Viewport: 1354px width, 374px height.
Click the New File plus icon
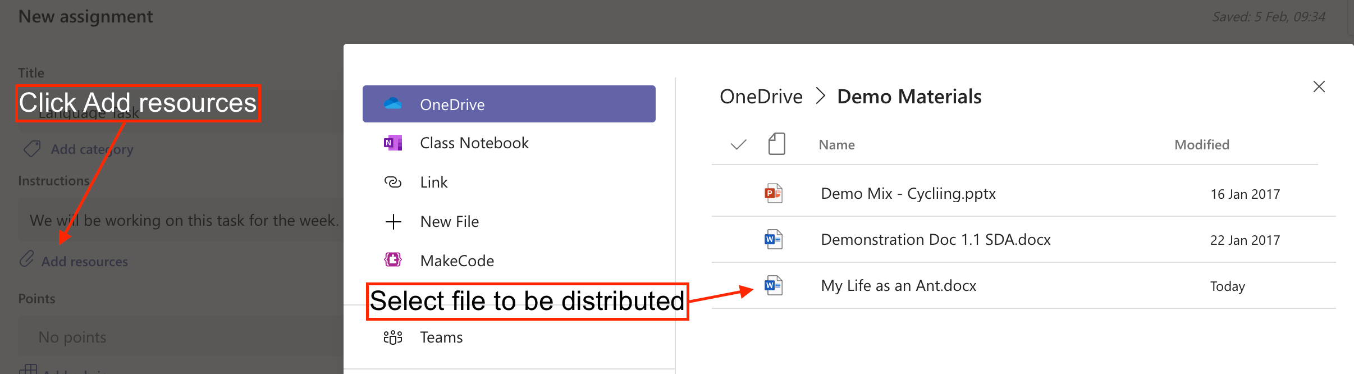[x=393, y=221]
